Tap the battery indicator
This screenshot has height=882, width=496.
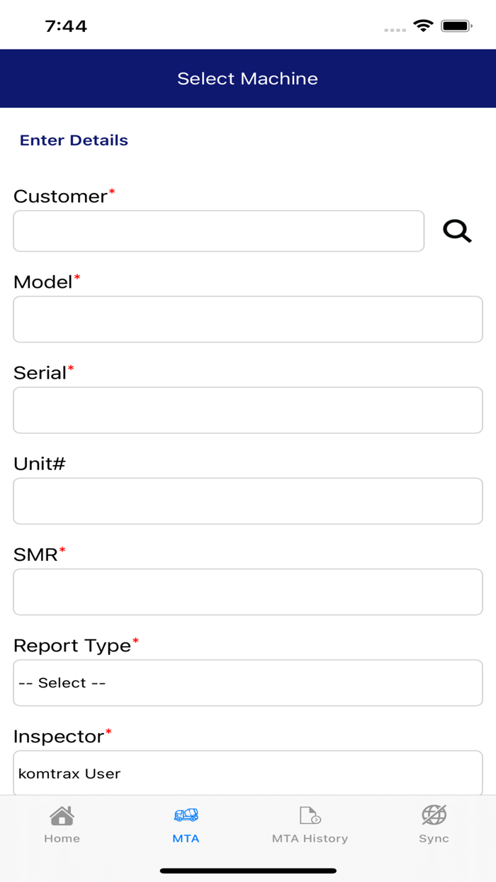[x=456, y=25]
